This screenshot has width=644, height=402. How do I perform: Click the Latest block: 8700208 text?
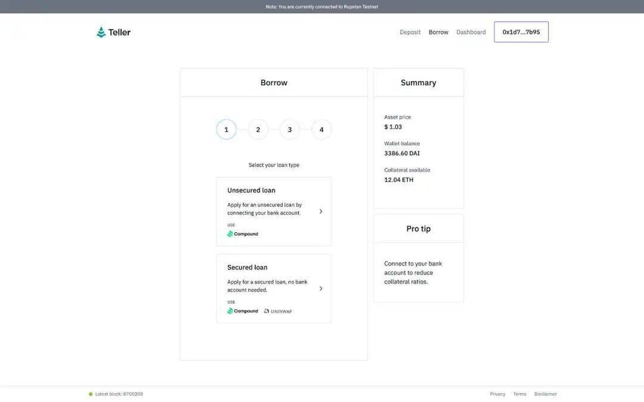pyautogui.click(x=119, y=394)
